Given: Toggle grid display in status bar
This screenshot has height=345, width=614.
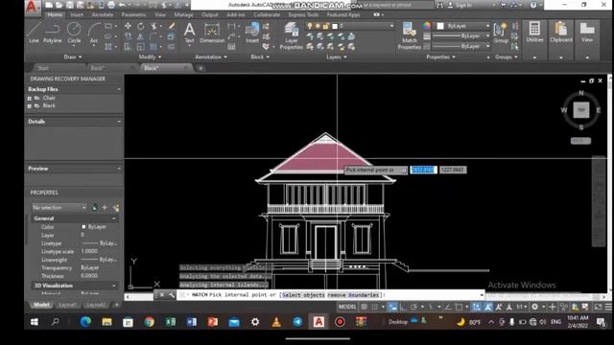Looking at the screenshot, I should pyautogui.click(x=365, y=307).
